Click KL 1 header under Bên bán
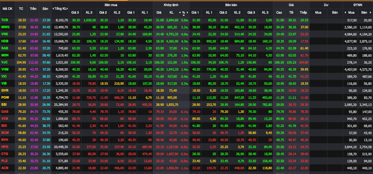 [209, 12]
